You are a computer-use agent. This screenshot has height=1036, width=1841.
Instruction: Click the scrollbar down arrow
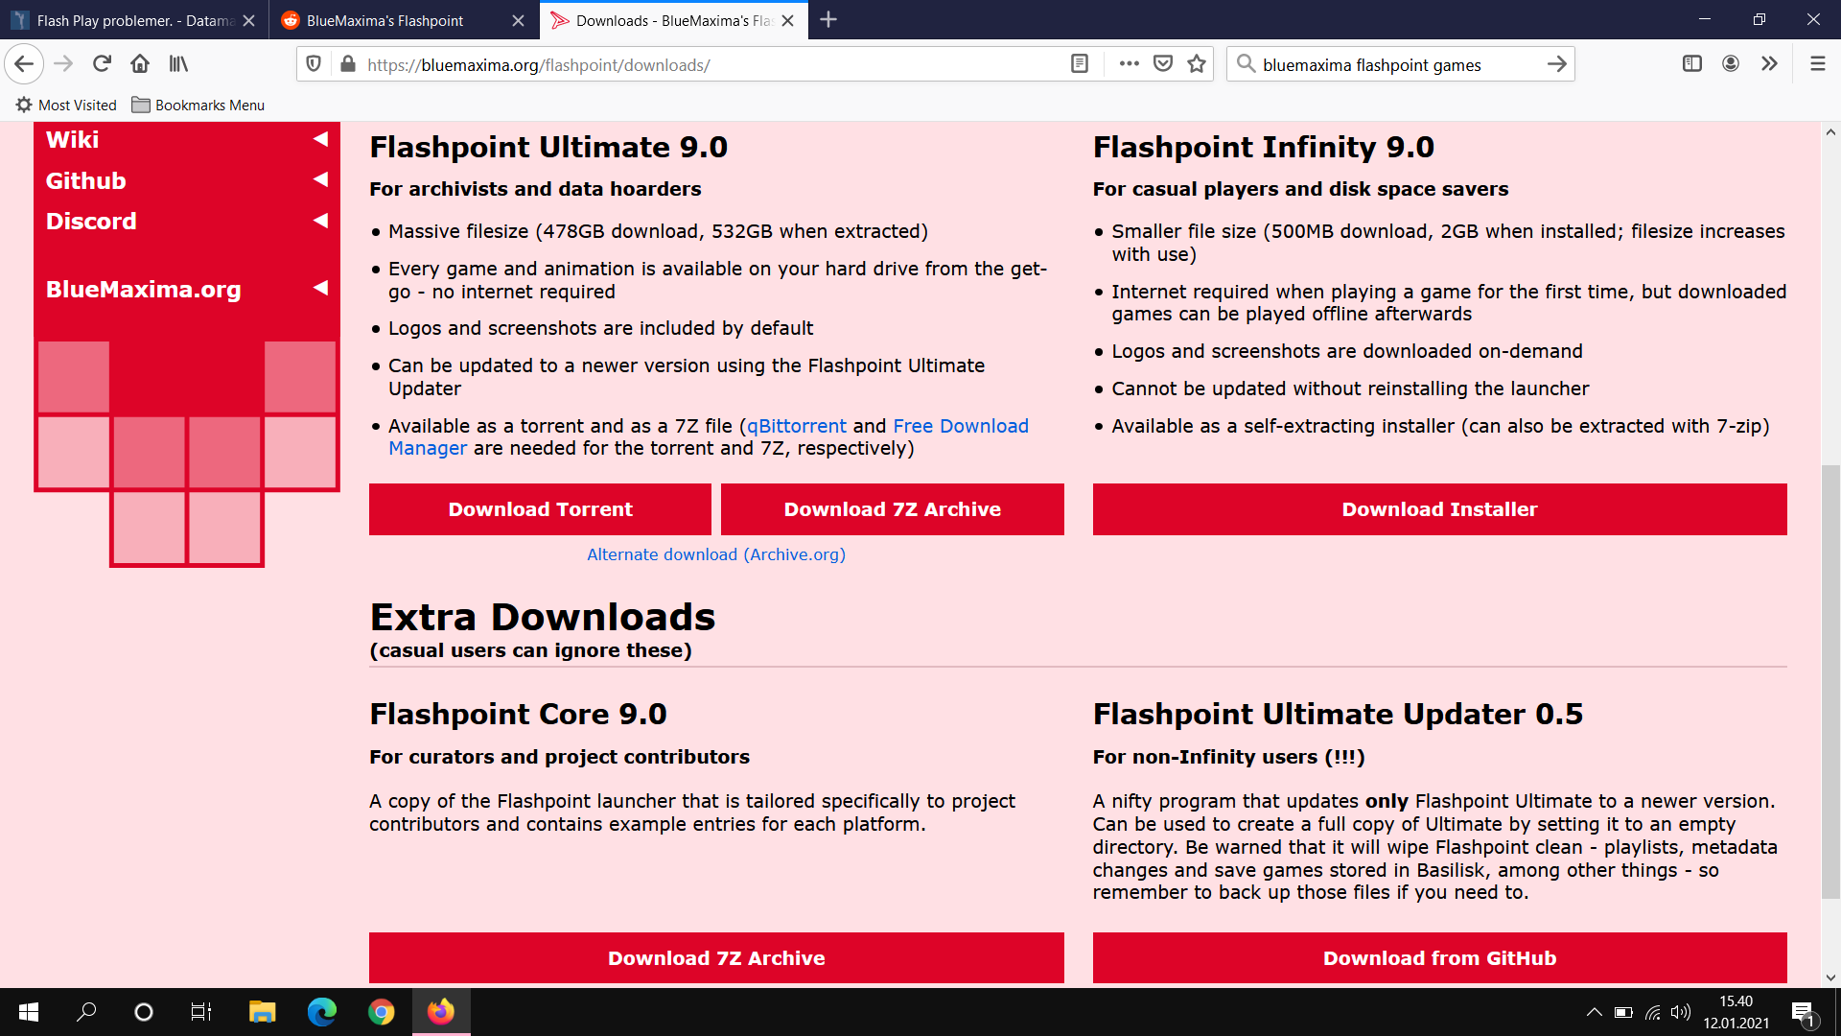(1830, 977)
